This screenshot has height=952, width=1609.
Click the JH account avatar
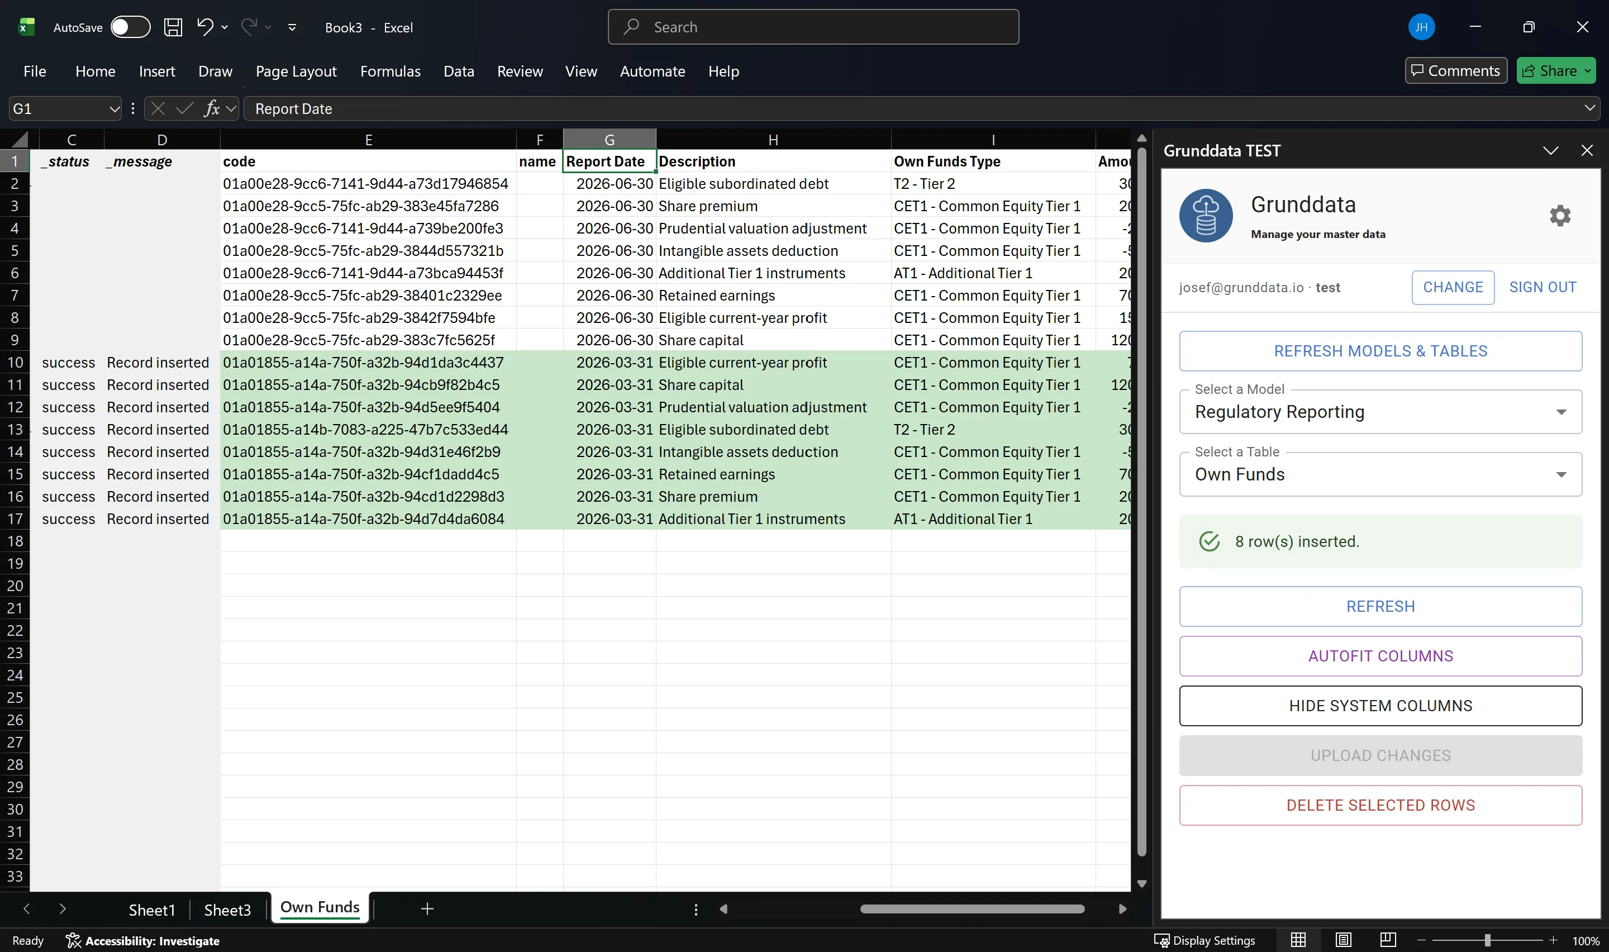(x=1421, y=27)
